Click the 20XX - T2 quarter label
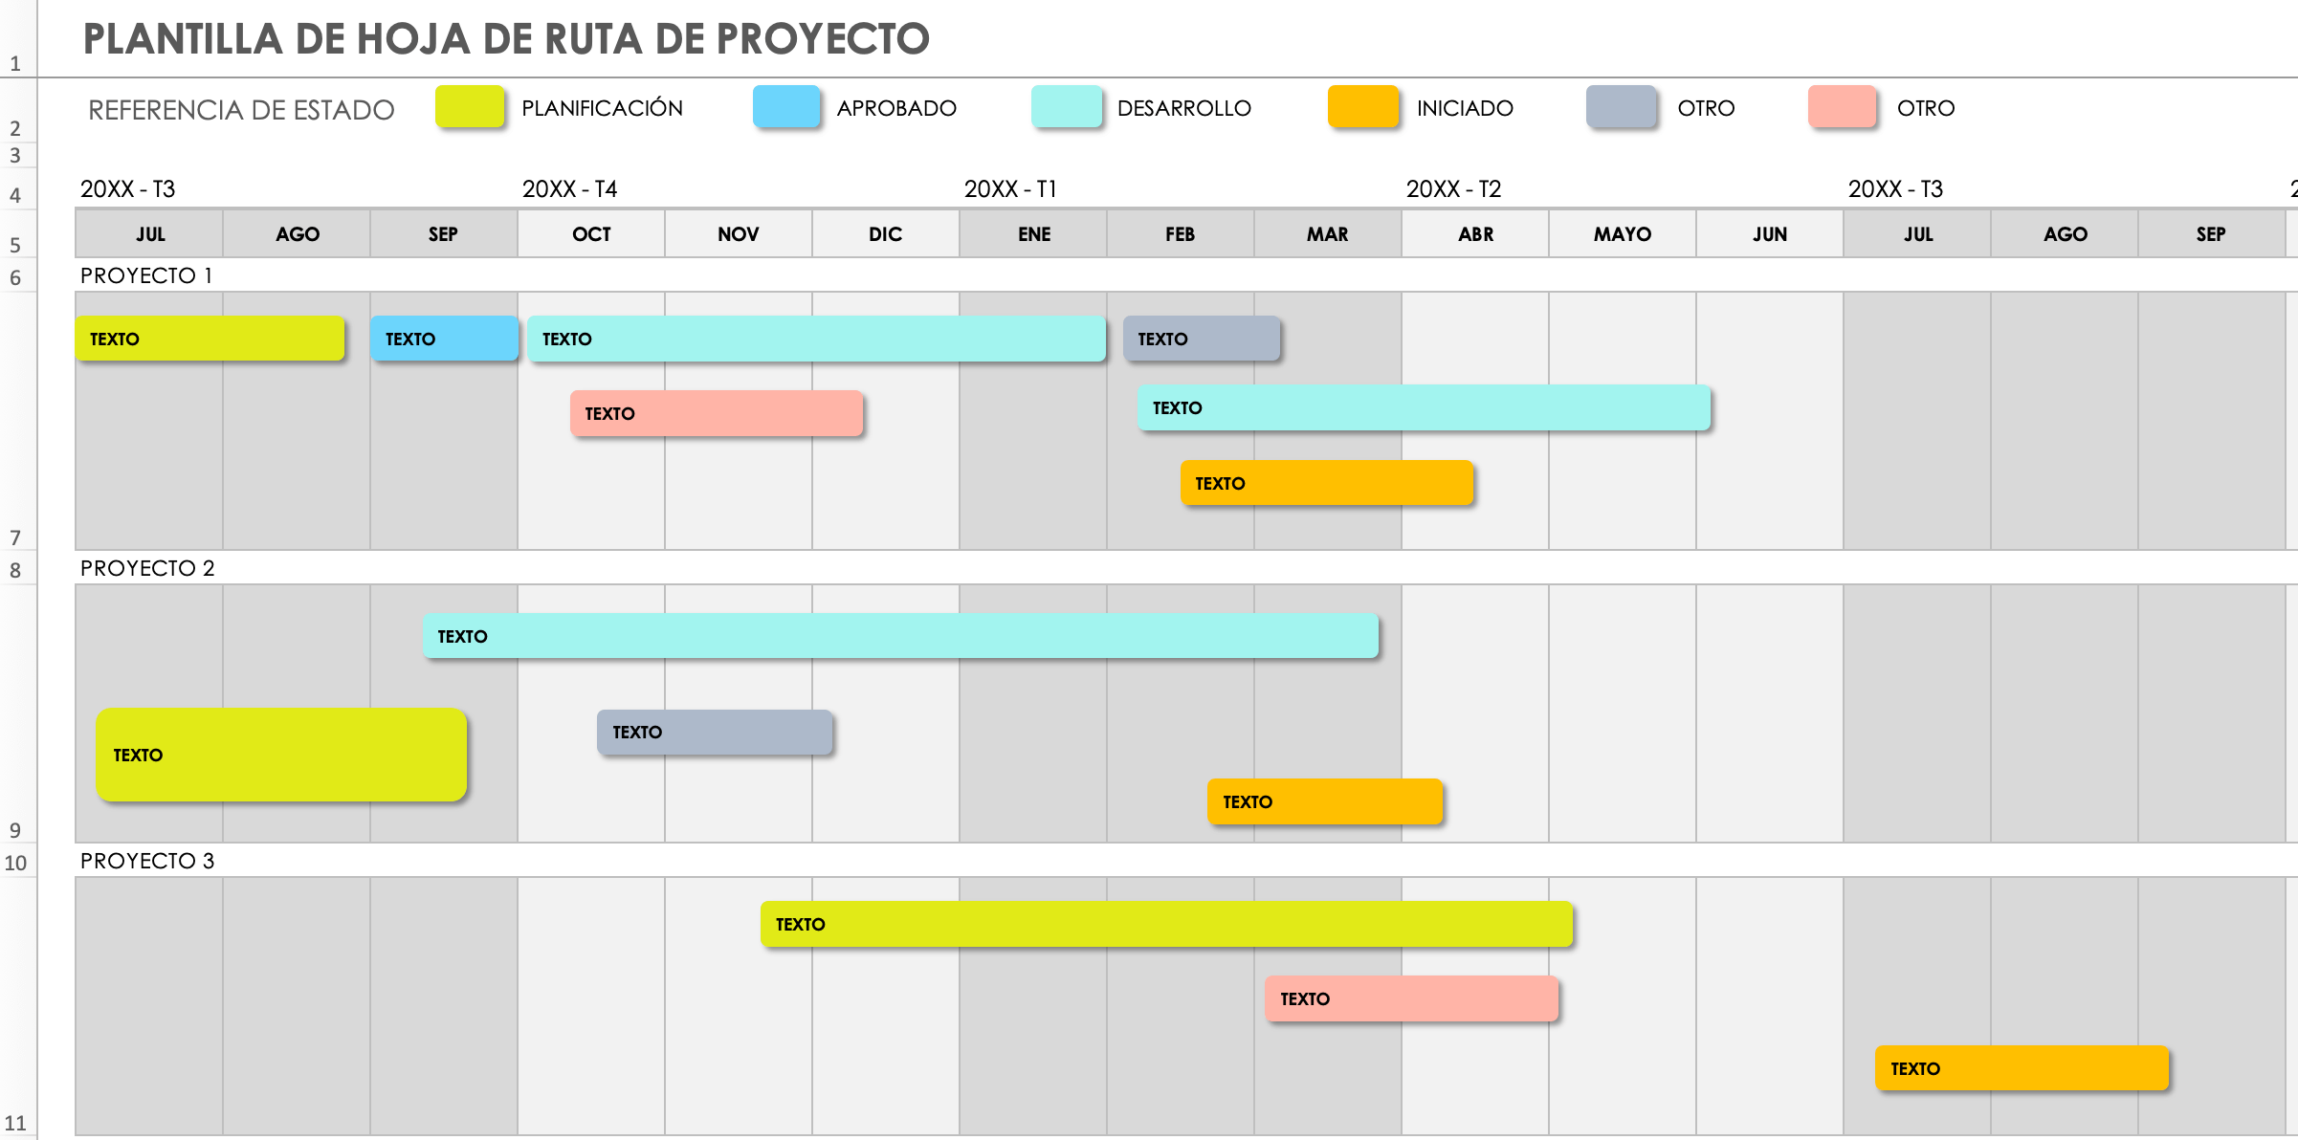This screenshot has height=1140, width=2298. click(1453, 189)
